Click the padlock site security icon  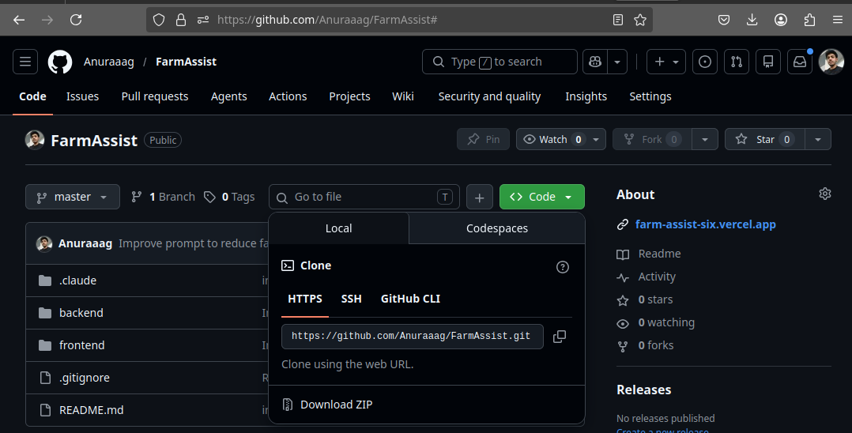pos(181,20)
